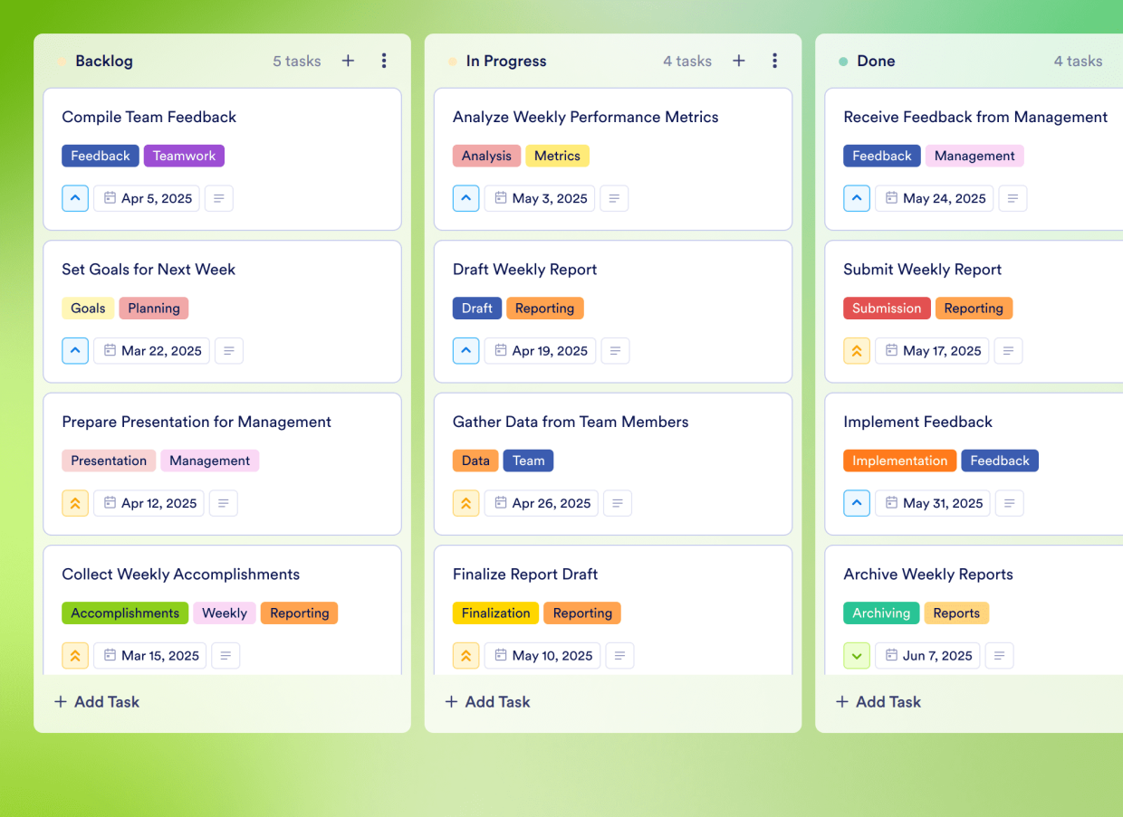Click the orange Reporting tag on Submit Weekly Report
Image resolution: width=1123 pixels, height=817 pixels.
pos(974,308)
